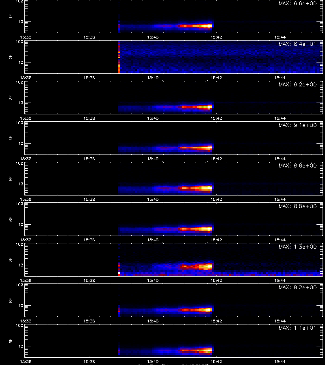Select the MAX: 8.4e-01 readout

tap(297, 44)
